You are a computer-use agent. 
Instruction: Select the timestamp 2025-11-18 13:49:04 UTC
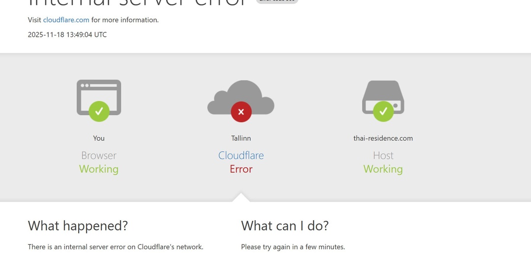point(67,34)
